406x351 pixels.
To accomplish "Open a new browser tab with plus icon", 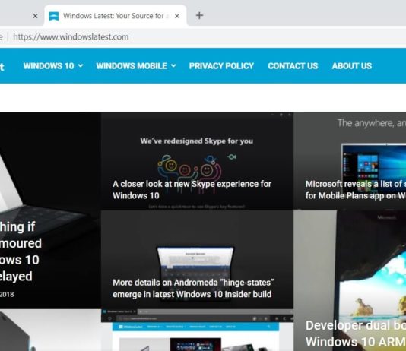I will tap(199, 15).
